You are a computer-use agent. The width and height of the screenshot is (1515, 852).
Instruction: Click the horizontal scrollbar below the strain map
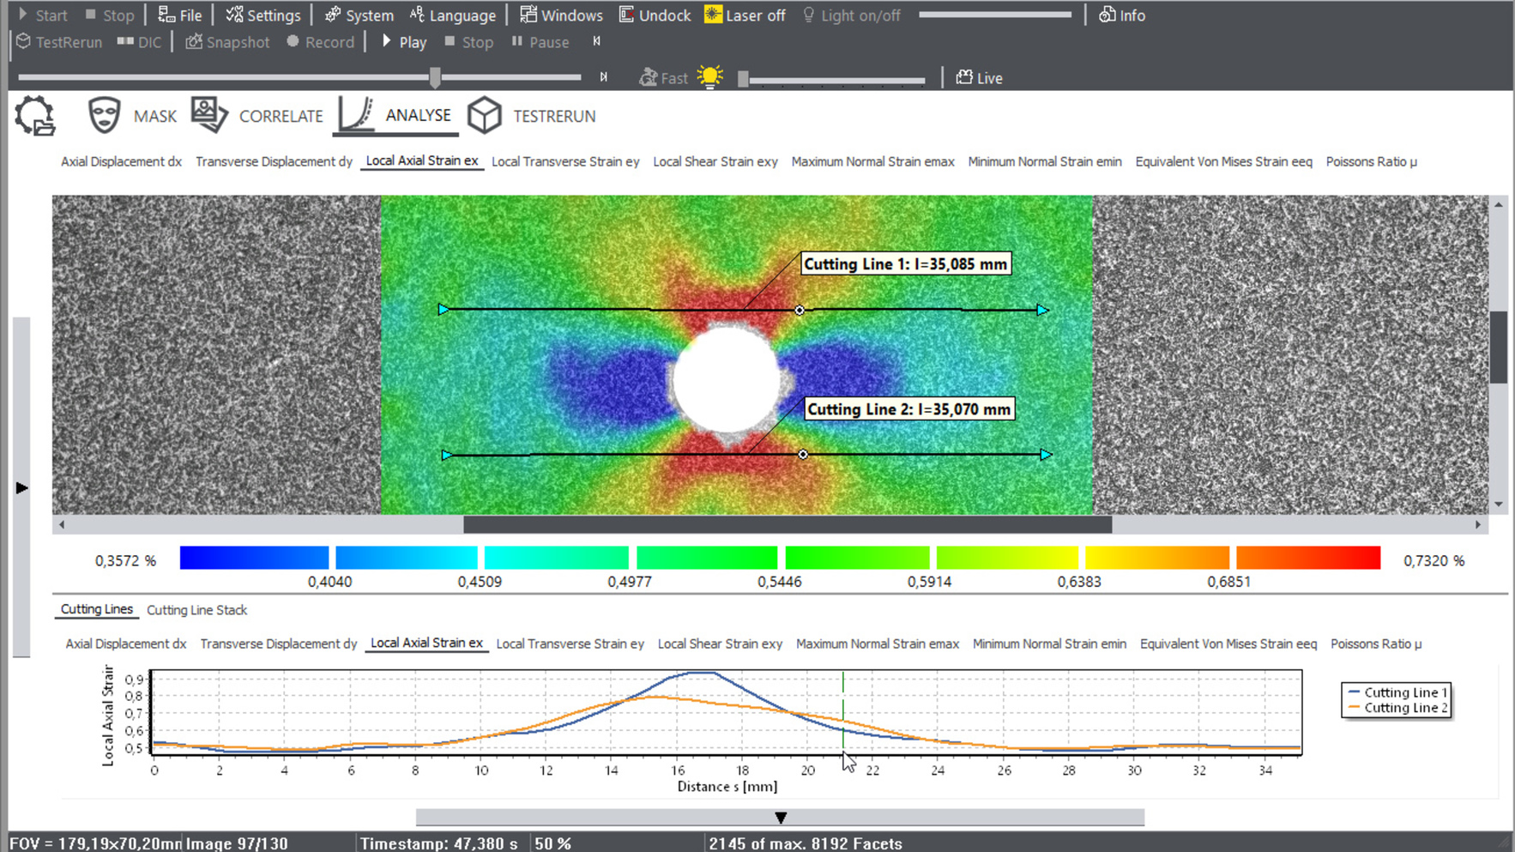pyautogui.click(x=787, y=524)
